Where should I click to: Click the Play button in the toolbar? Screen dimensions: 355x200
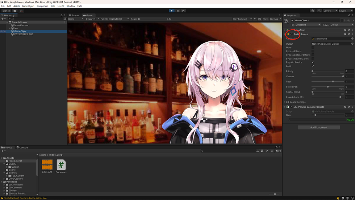[172, 11]
